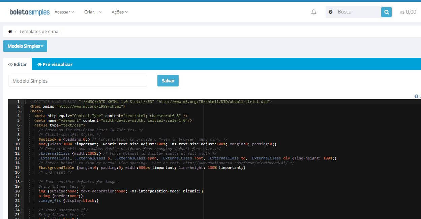Click the question-mark help icon above the code editor

coord(416,96)
